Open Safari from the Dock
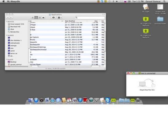Image resolution: width=168 pixels, height=125 pixels. point(53,100)
